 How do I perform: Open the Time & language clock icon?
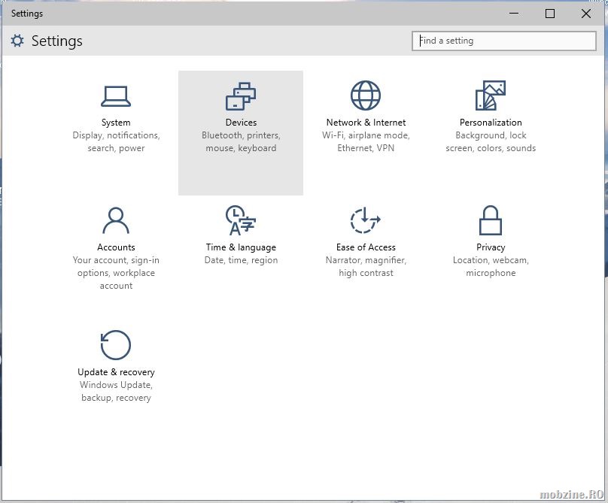(241, 220)
